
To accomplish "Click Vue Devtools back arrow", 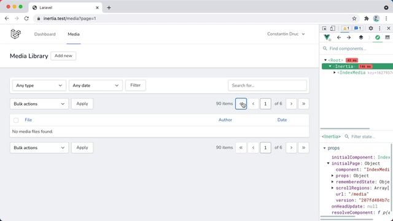I will pyautogui.click(x=339, y=37).
